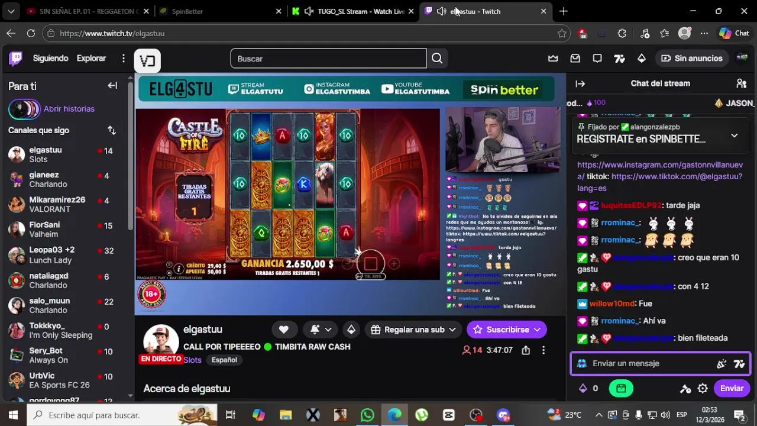The image size is (757, 426).
Task: Click the Bits cheer button below the stream
Action: pyautogui.click(x=351, y=330)
